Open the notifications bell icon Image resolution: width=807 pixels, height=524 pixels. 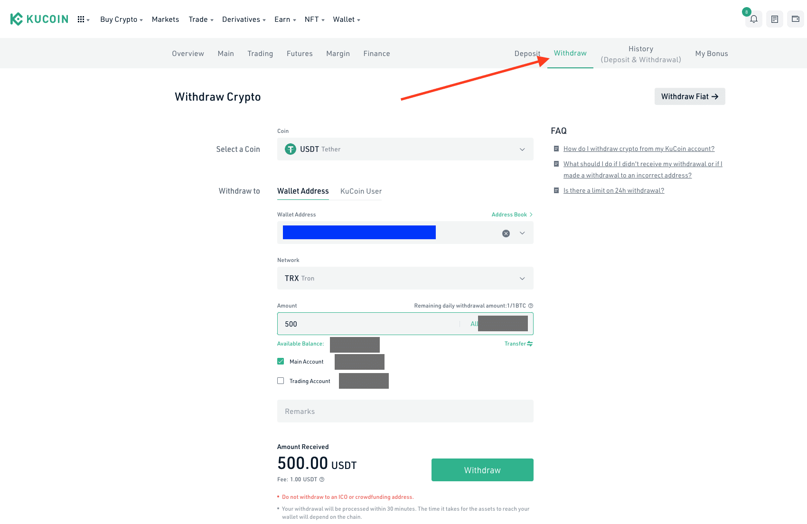pyautogui.click(x=754, y=19)
